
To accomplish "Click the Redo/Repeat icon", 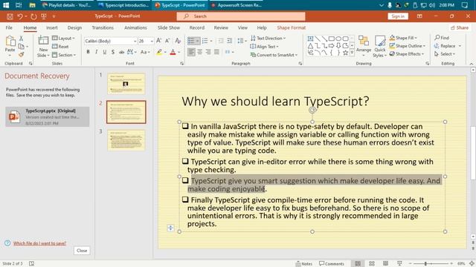I will click(x=33, y=16).
